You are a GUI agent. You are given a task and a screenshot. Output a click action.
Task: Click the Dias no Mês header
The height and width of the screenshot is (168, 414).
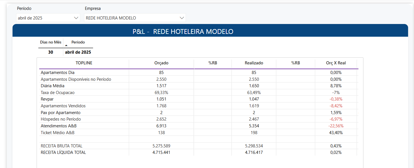51,42
